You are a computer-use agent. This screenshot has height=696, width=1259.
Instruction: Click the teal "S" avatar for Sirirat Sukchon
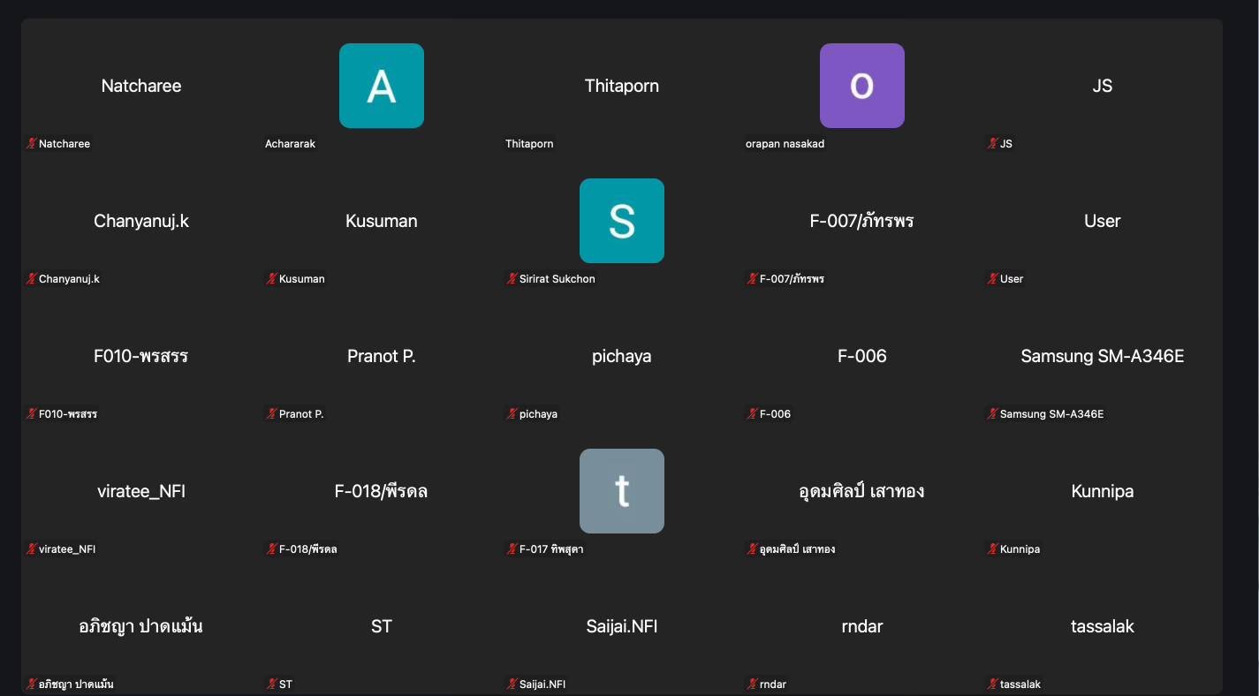621,221
